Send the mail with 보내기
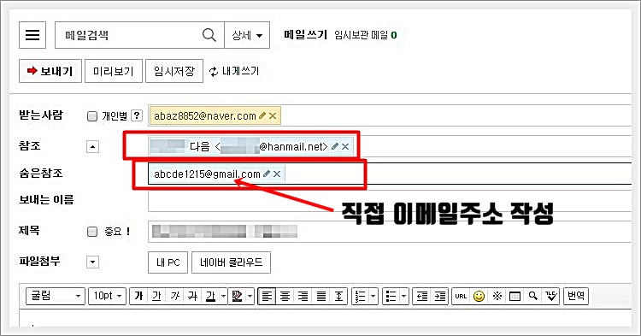 click(50, 71)
